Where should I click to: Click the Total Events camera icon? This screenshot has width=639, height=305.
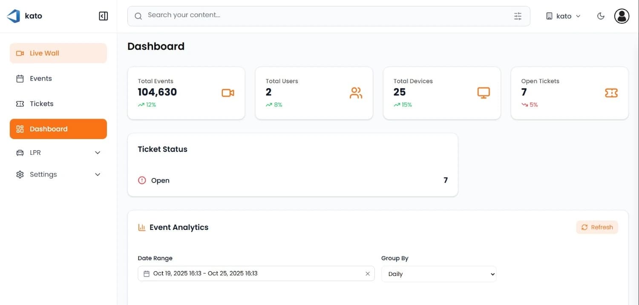(x=228, y=93)
